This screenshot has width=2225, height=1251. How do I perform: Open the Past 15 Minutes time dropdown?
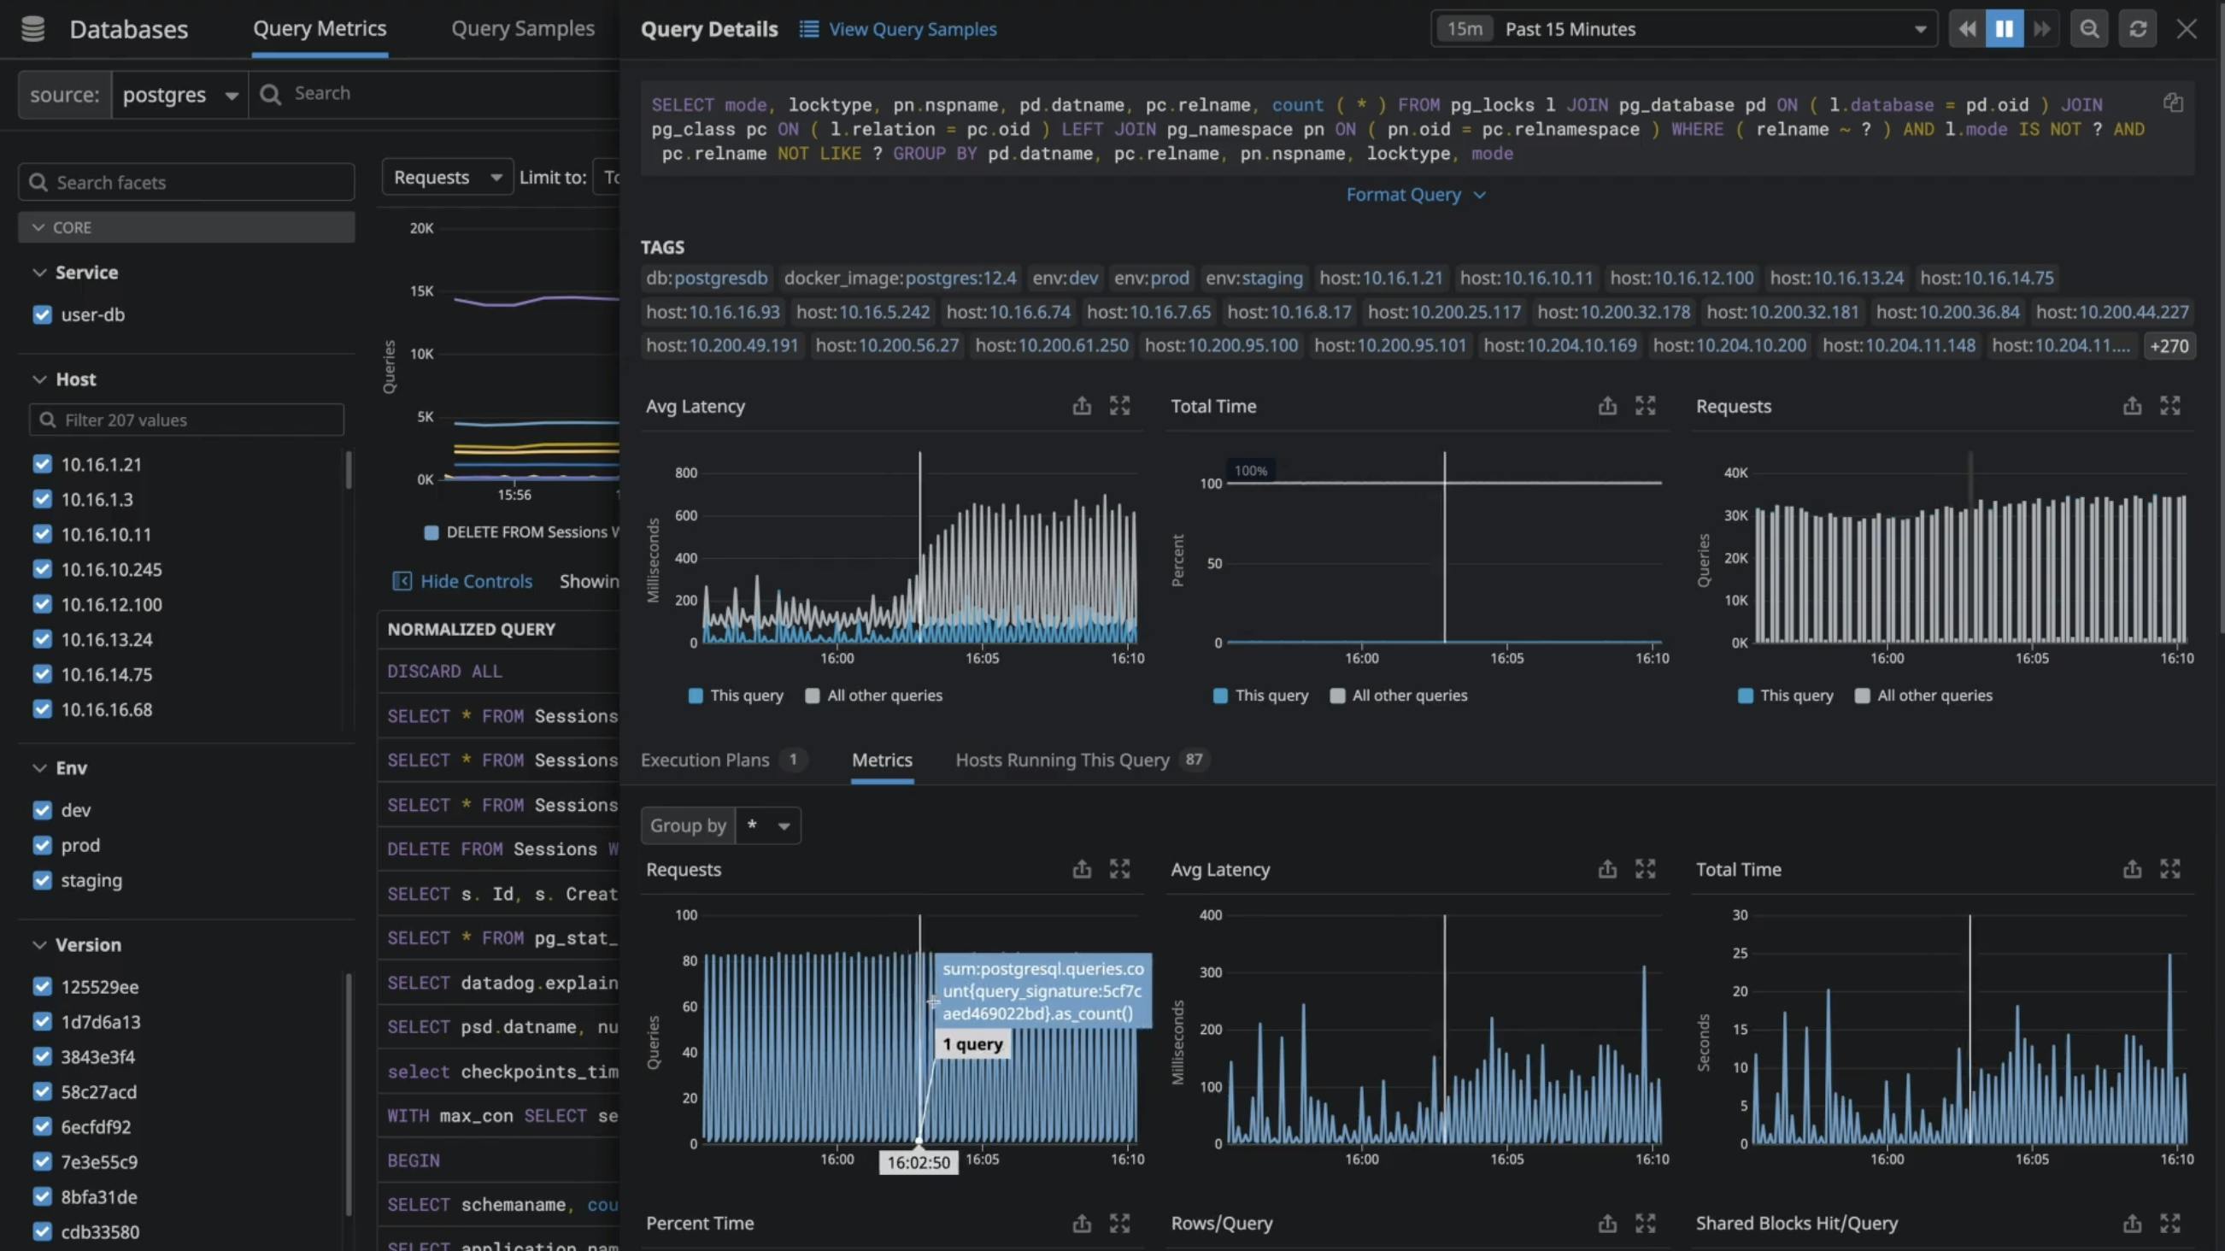(x=1684, y=28)
